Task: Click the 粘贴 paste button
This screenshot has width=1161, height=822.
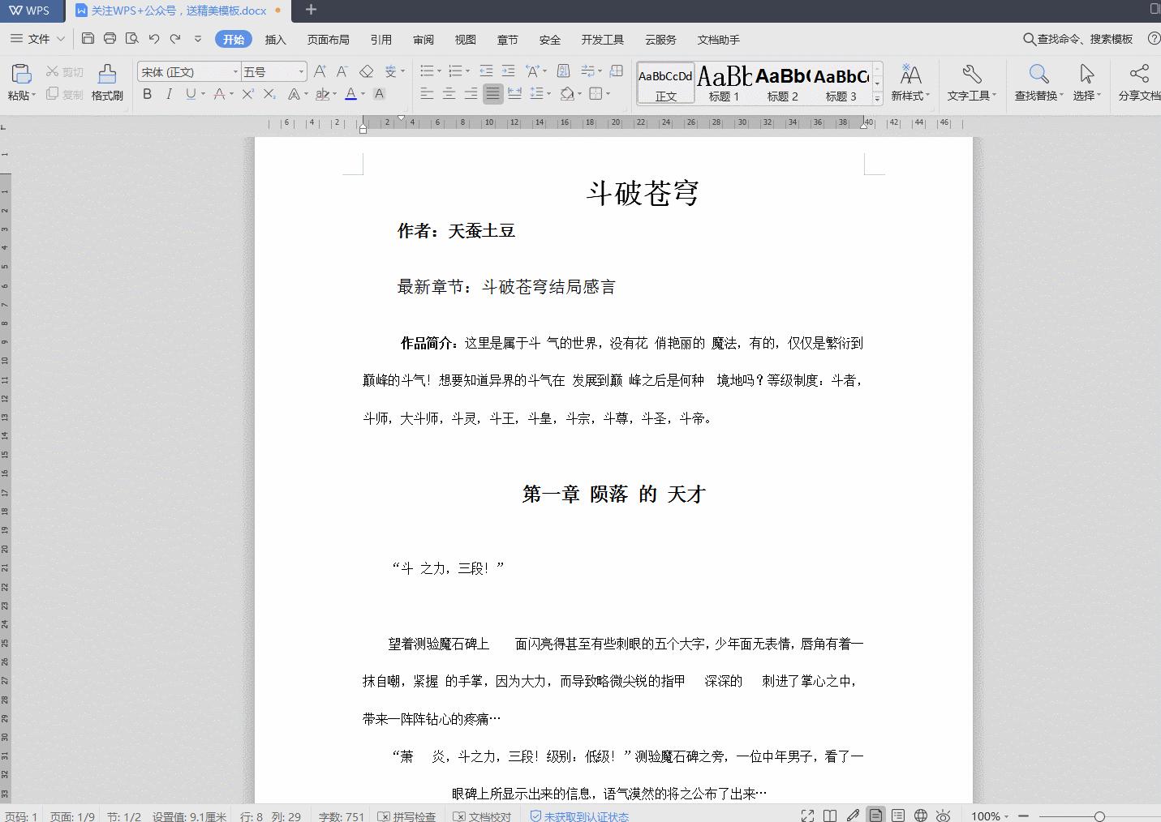Action: click(x=21, y=81)
